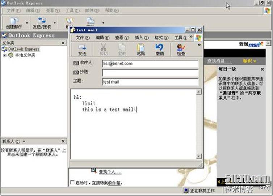Click main window scrollbar up arrow

pos(268,43)
